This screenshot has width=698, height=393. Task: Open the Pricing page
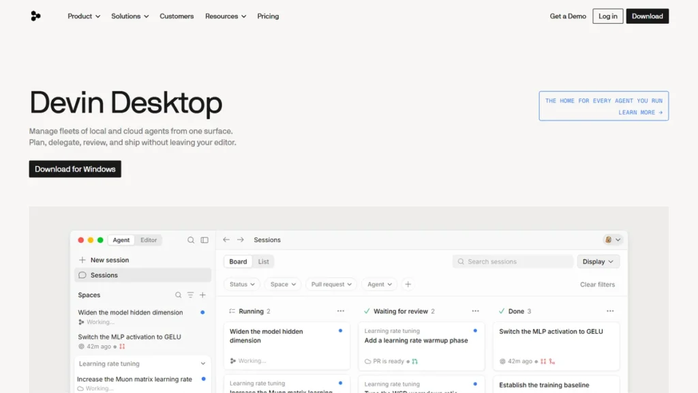tap(268, 16)
